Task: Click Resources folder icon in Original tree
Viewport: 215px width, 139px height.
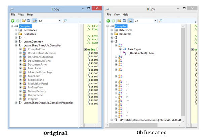Action: point(20,34)
